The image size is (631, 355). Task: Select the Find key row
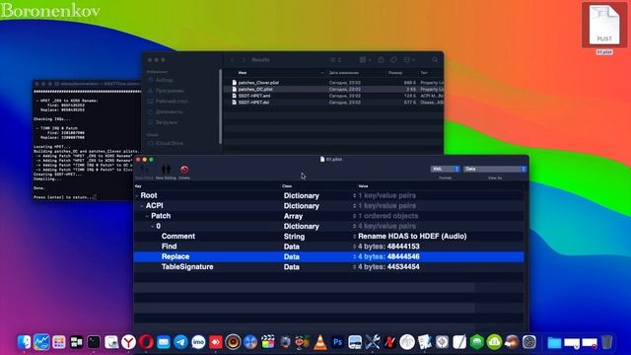(x=169, y=247)
